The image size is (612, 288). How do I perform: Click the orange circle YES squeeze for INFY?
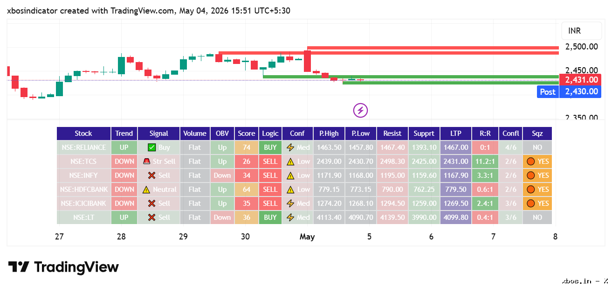click(537, 176)
